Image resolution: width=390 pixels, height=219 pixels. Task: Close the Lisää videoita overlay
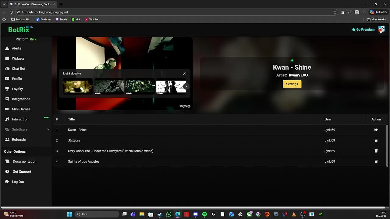click(x=184, y=74)
